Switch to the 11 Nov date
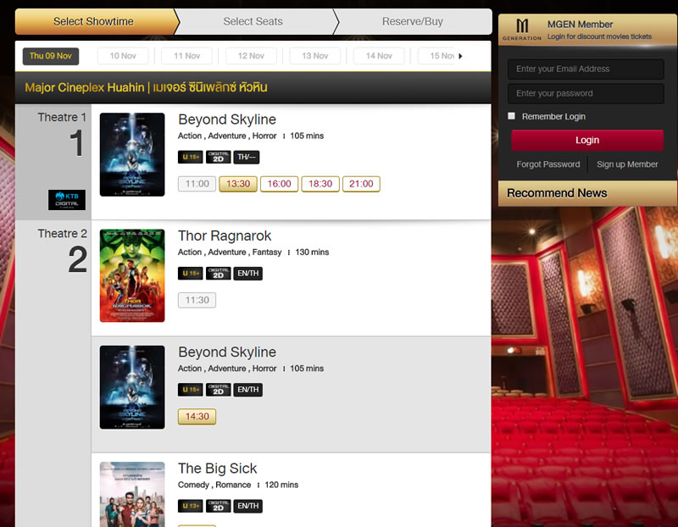678x527 pixels. pyautogui.click(x=186, y=56)
